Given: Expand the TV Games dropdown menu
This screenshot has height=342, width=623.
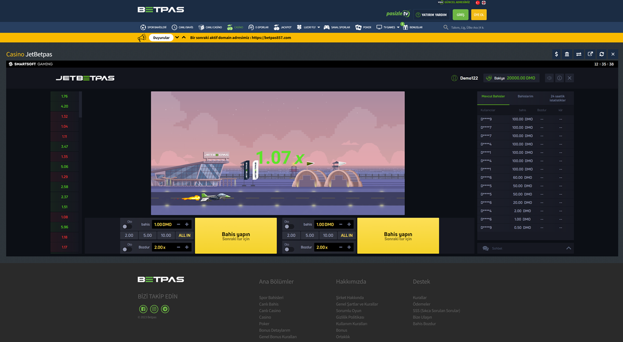Looking at the screenshot, I should [x=398, y=27].
